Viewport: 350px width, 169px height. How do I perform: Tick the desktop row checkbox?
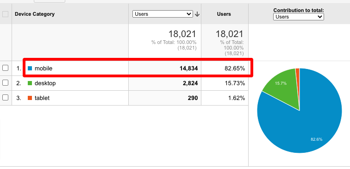[x=6, y=83]
